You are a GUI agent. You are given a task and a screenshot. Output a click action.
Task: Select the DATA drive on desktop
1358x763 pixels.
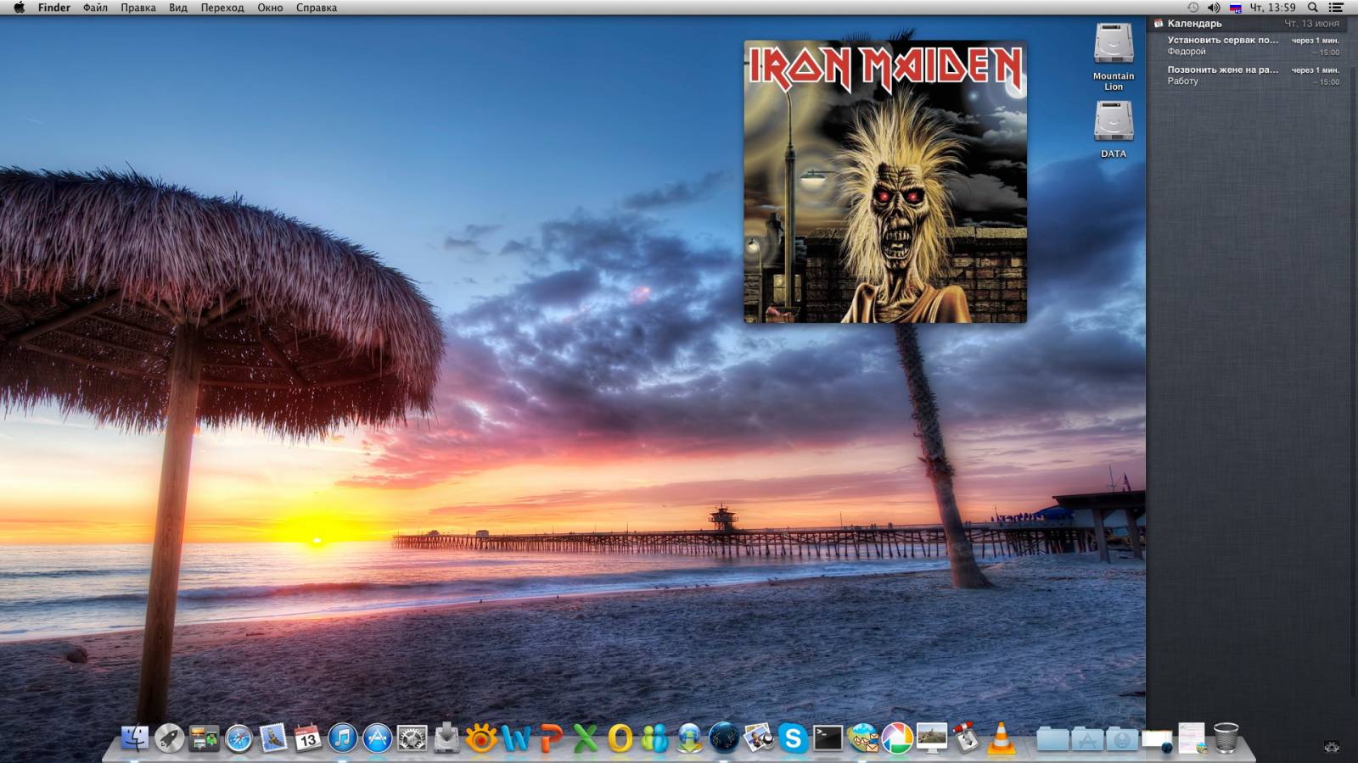point(1114,129)
